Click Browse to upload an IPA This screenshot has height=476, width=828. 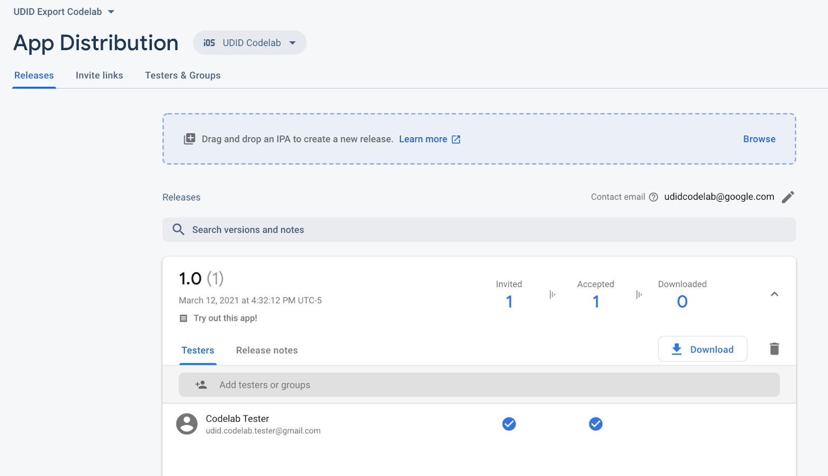(759, 139)
